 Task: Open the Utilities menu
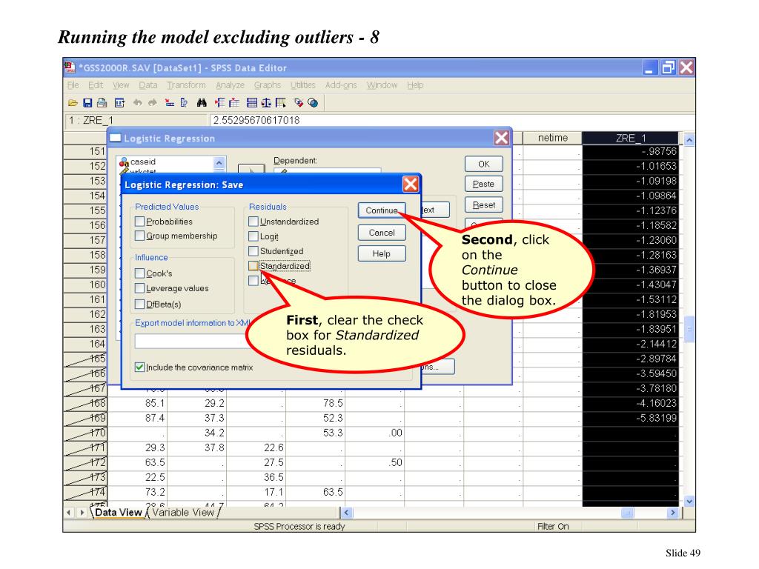(x=303, y=85)
